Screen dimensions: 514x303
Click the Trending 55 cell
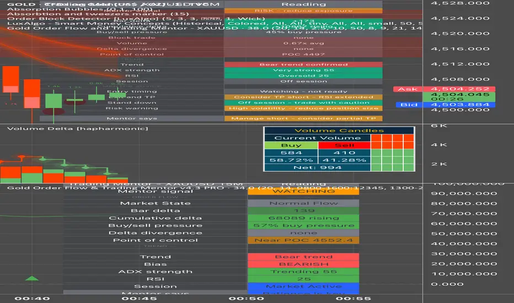point(303,272)
